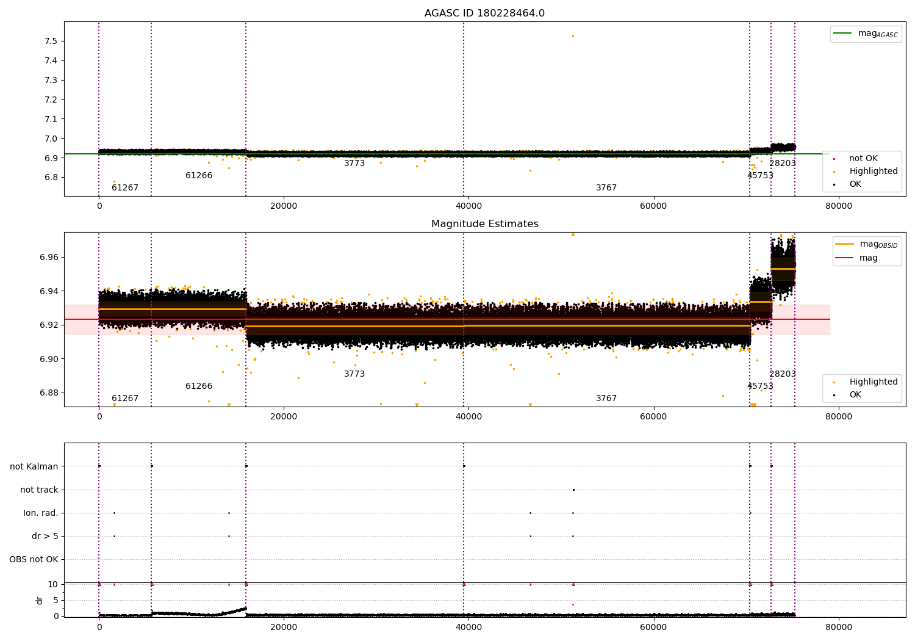Click OBSID label 3773 in the top plot
The width and height of the screenshot is (915, 641).
(x=354, y=164)
